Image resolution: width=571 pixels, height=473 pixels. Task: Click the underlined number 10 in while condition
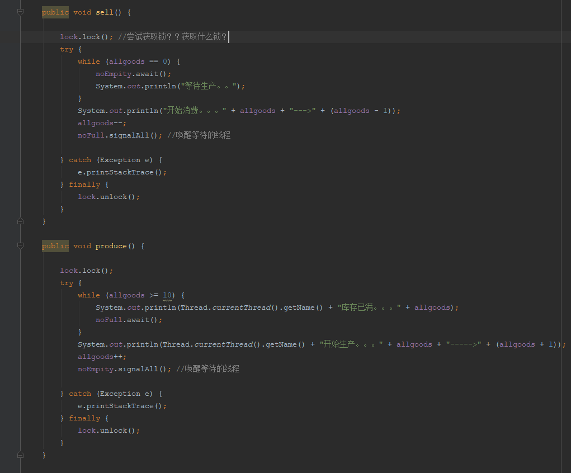[x=167, y=295]
